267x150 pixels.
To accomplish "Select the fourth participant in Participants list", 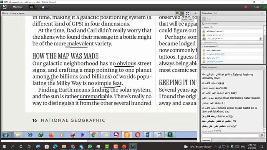I will [232, 62].
